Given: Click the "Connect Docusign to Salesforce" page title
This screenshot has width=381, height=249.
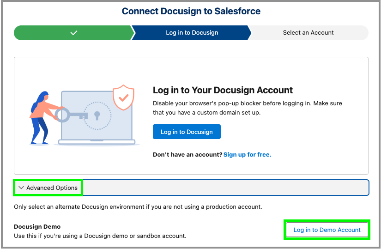Looking at the screenshot, I should tap(191, 11).
